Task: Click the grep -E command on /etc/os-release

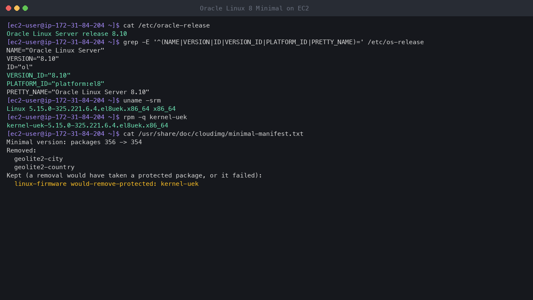Action: 274,42
